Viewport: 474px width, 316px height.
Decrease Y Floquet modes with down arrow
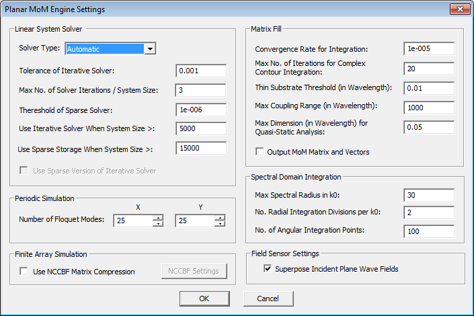[x=220, y=223]
